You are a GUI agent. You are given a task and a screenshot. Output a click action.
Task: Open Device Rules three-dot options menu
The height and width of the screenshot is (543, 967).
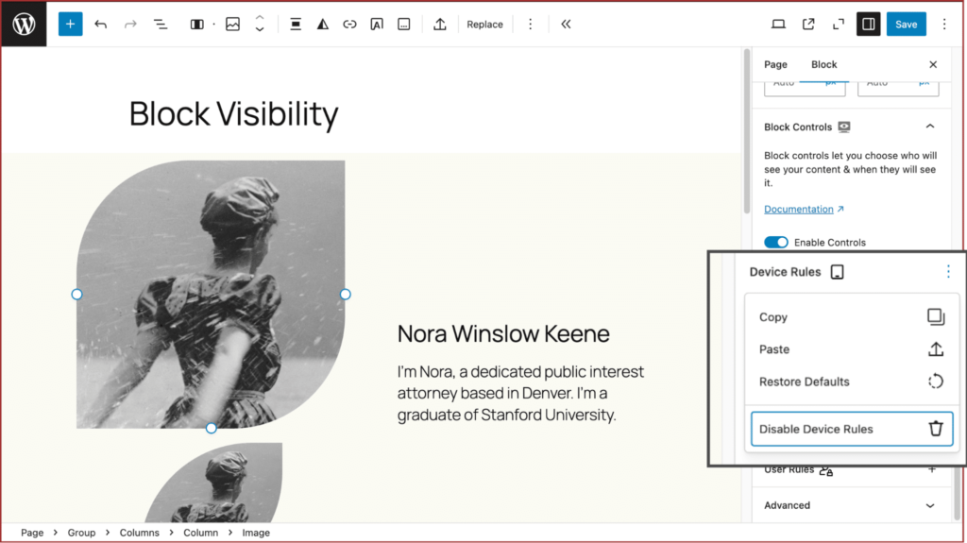(x=948, y=272)
